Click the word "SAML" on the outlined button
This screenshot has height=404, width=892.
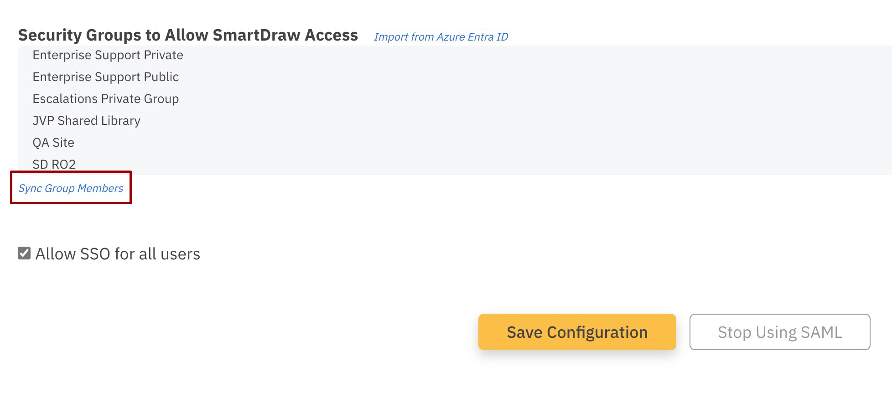pyautogui.click(x=821, y=332)
